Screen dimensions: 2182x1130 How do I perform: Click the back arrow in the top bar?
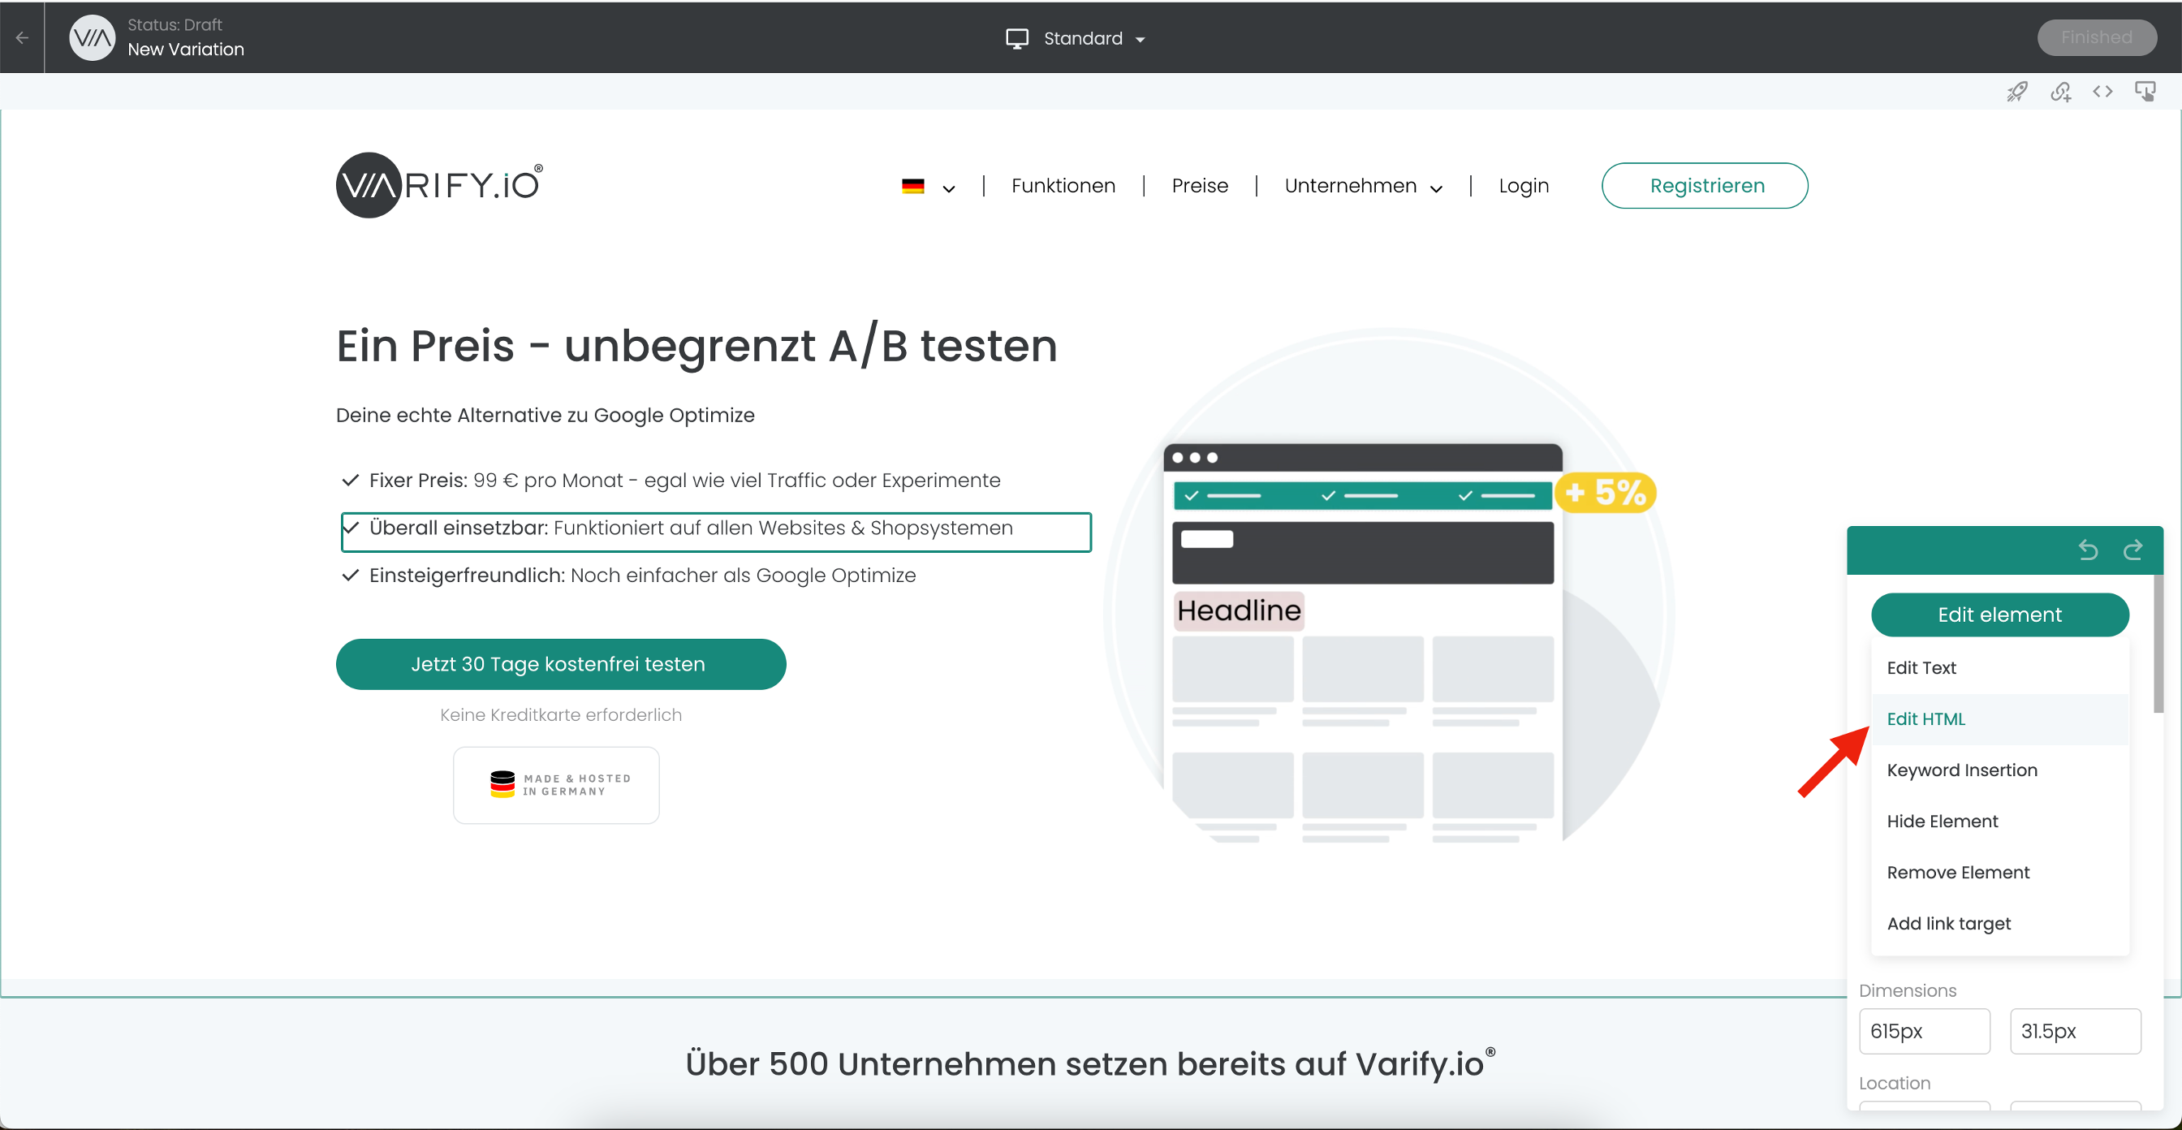(22, 38)
